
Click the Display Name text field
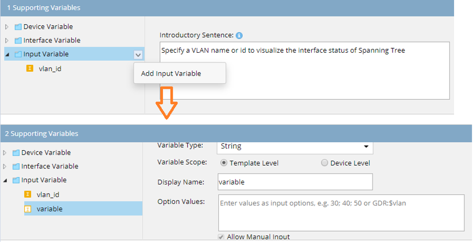coord(295,182)
